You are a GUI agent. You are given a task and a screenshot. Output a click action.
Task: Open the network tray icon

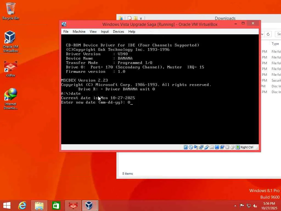pyautogui.click(x=249, y=206)
